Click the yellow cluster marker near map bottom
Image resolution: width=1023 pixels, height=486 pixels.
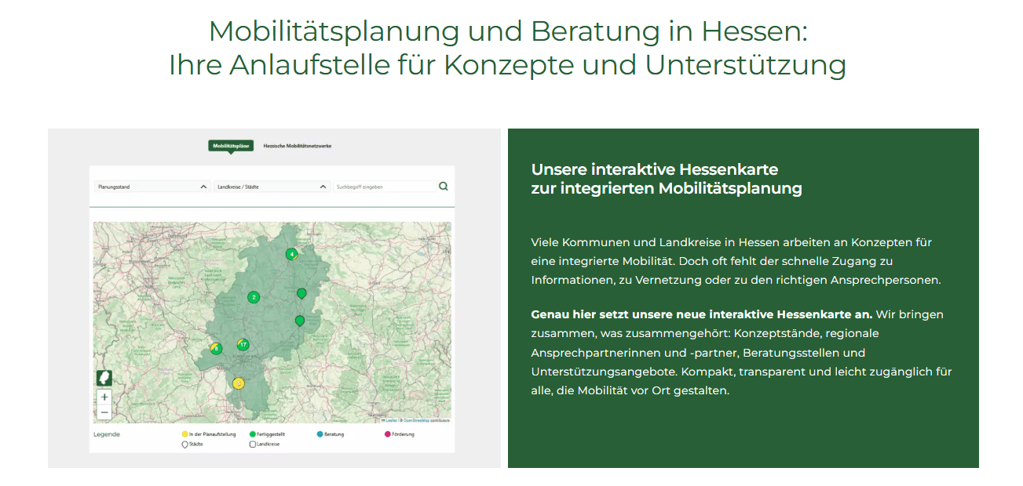coord(239,383)
